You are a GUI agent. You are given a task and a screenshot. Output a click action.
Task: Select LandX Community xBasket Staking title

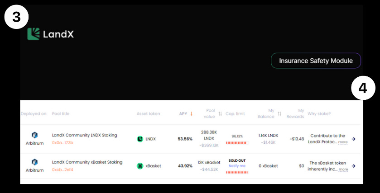pos(87,162)
